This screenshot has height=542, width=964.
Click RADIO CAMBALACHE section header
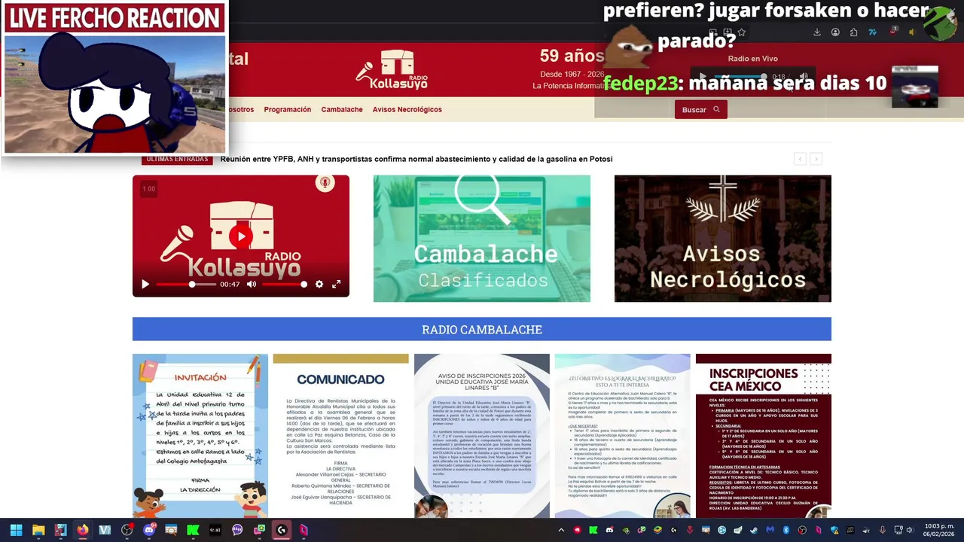(x=482, y=329)
